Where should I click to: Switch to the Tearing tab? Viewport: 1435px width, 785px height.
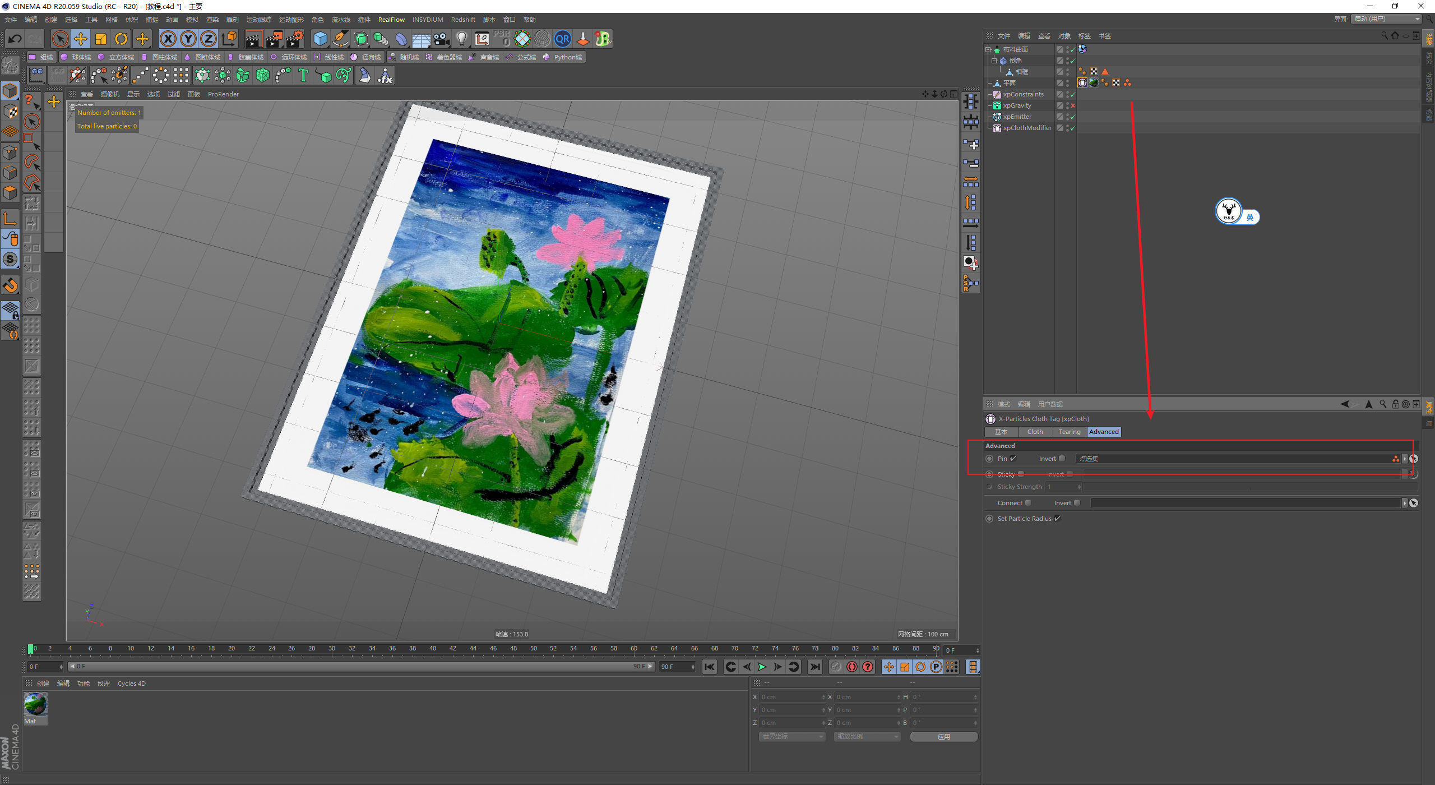[1069, 432]
